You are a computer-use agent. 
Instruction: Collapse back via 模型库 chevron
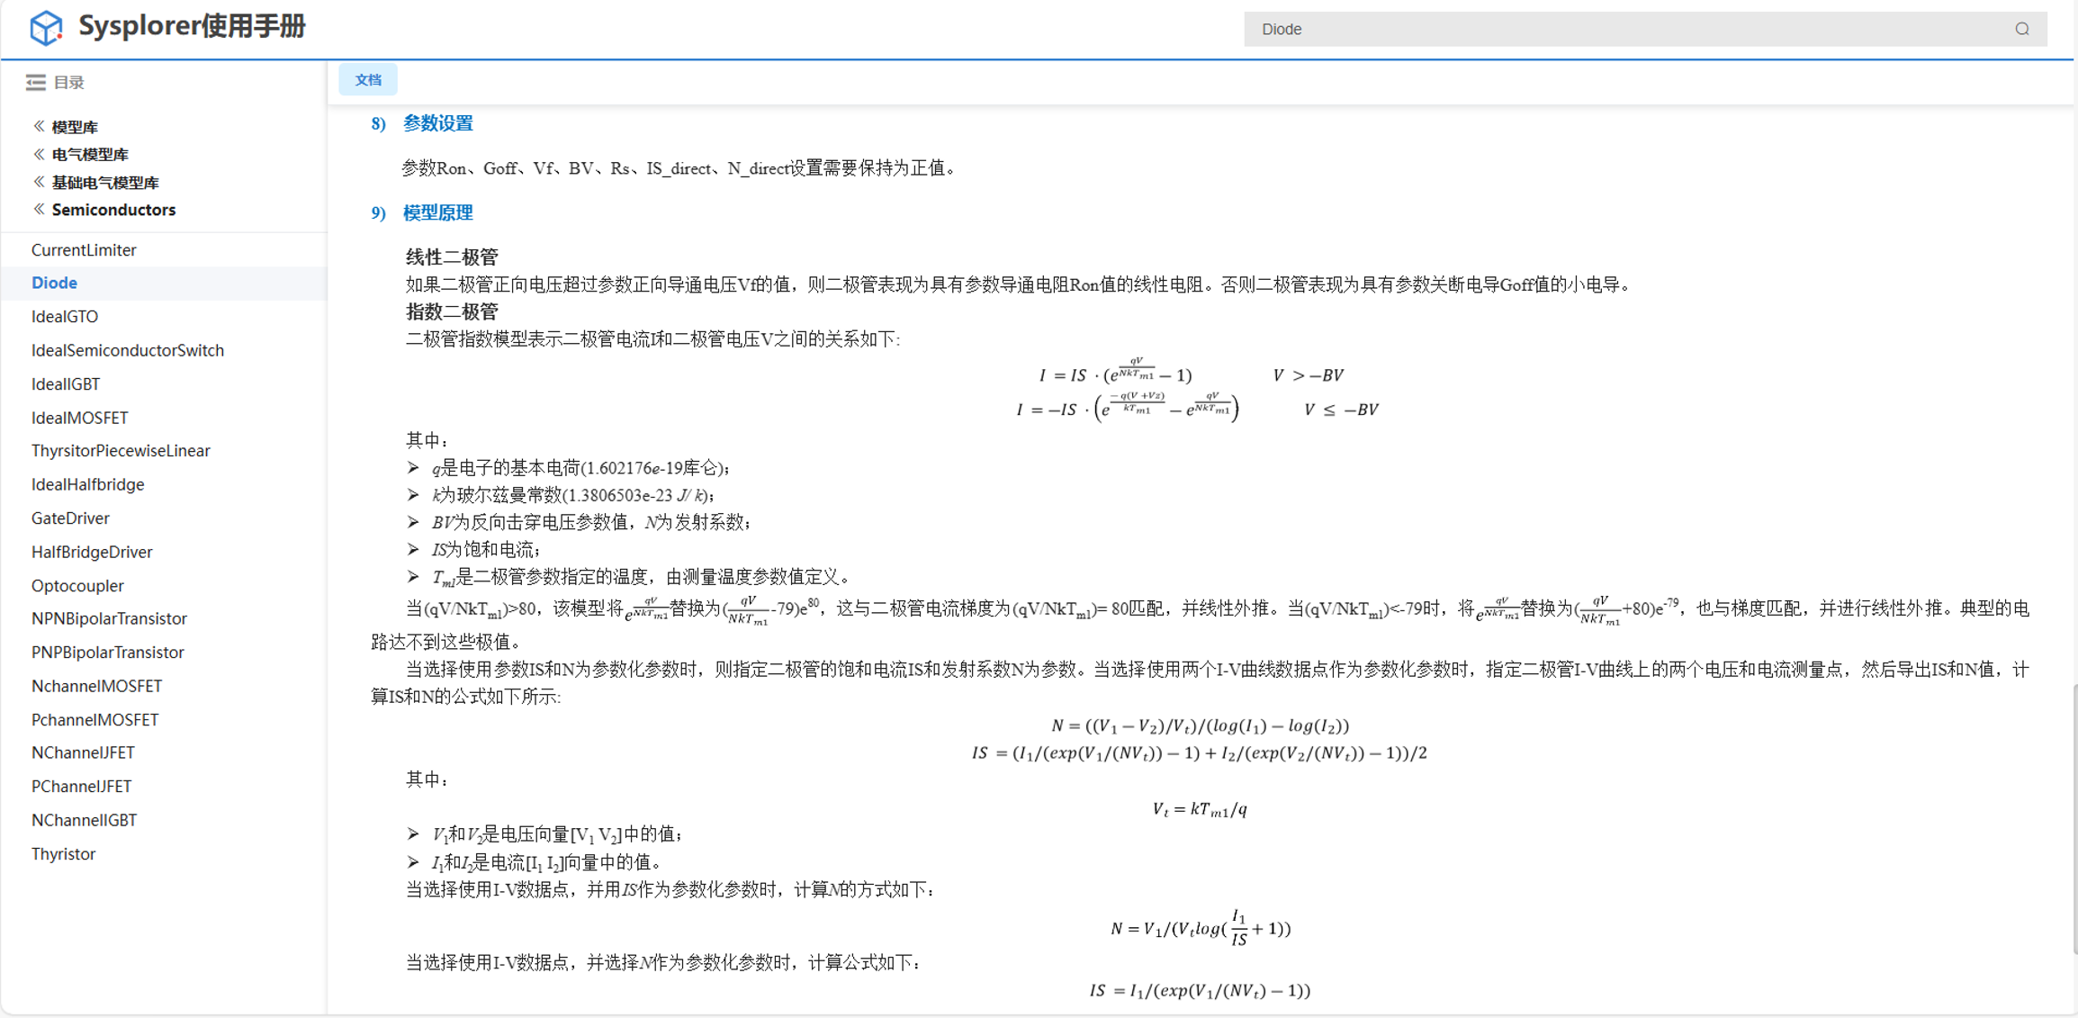click(39, 126)
